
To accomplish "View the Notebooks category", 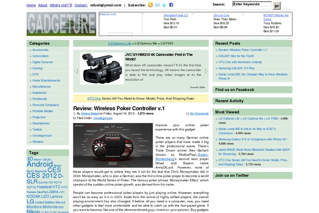I will point(39,93).
